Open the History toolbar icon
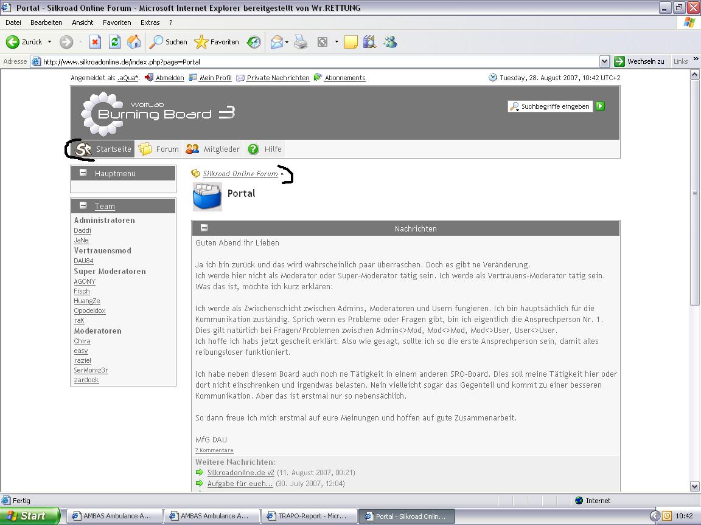Viewport: 701px width, 525px height. coord(254,42)
